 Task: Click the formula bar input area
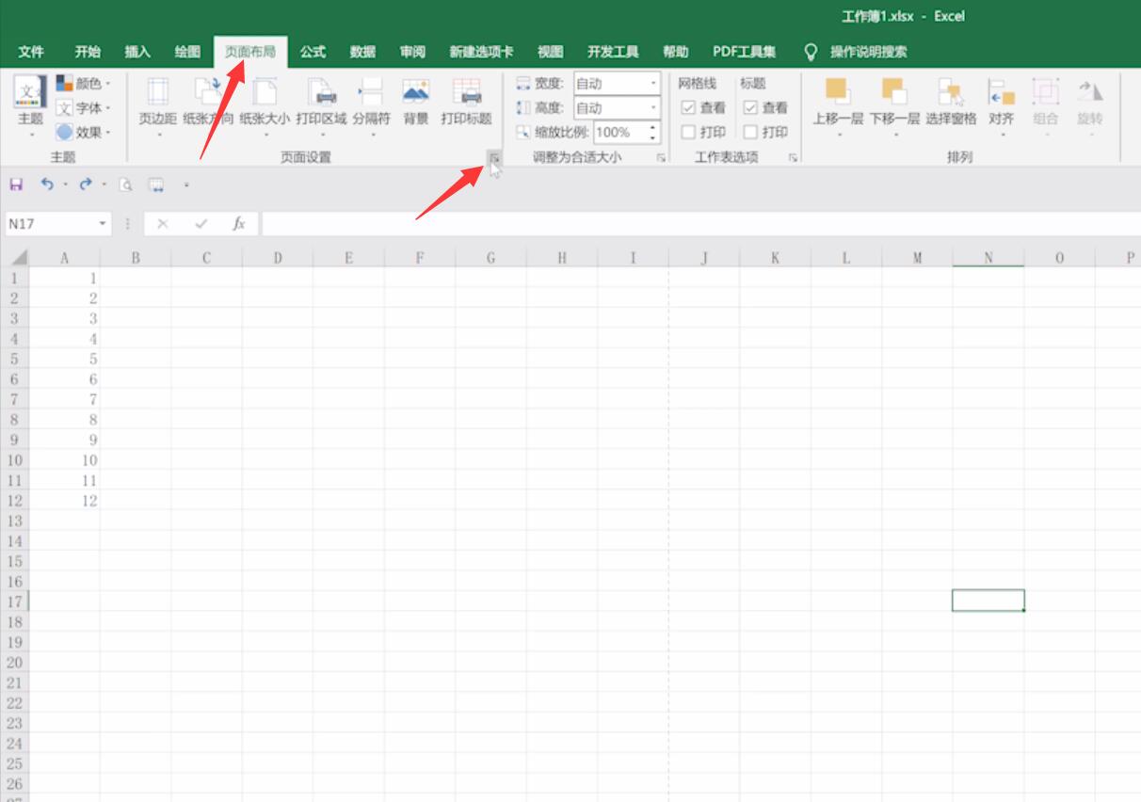click(700, 224)
